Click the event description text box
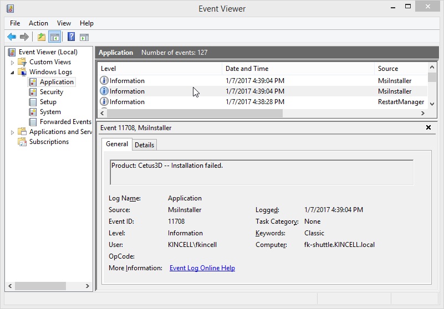This screenshot has height=309, width=444. point(262,172)
